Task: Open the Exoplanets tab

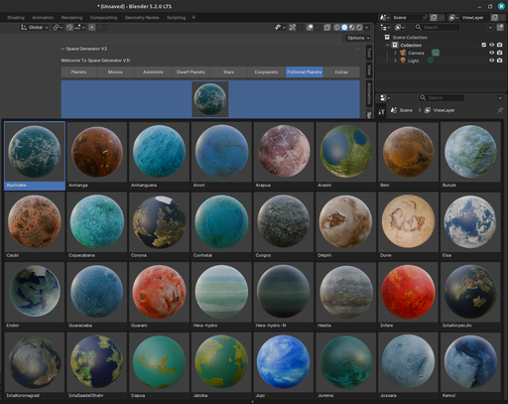Action: click(266, 71)
